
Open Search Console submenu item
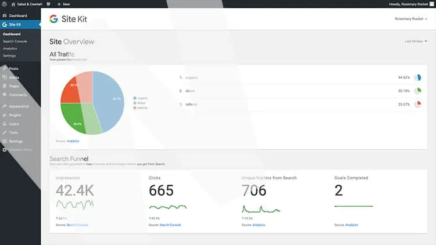(15, 41)
